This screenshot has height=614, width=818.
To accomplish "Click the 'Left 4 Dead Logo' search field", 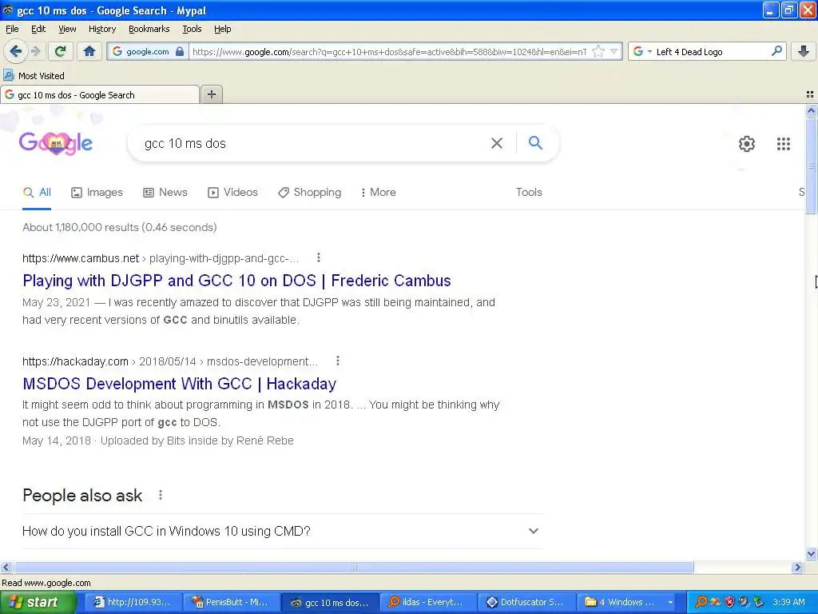I will (x=712, y=51).
